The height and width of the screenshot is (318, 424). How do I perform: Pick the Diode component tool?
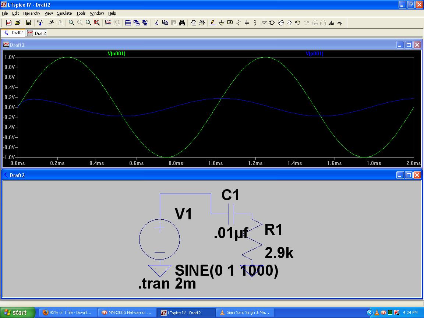(x=264, y=23)
